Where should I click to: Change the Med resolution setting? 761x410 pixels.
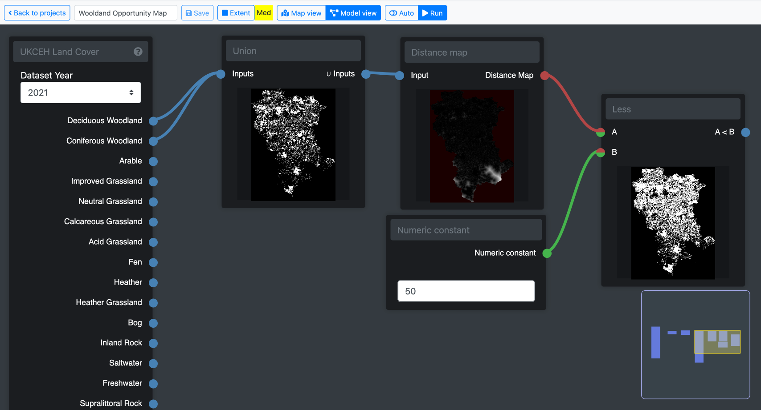tap(264, 13)
